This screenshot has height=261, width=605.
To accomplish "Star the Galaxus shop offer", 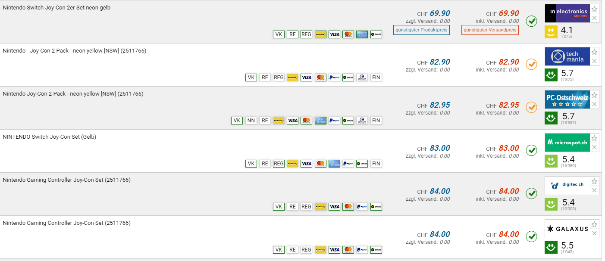I will tap(595, 224).
